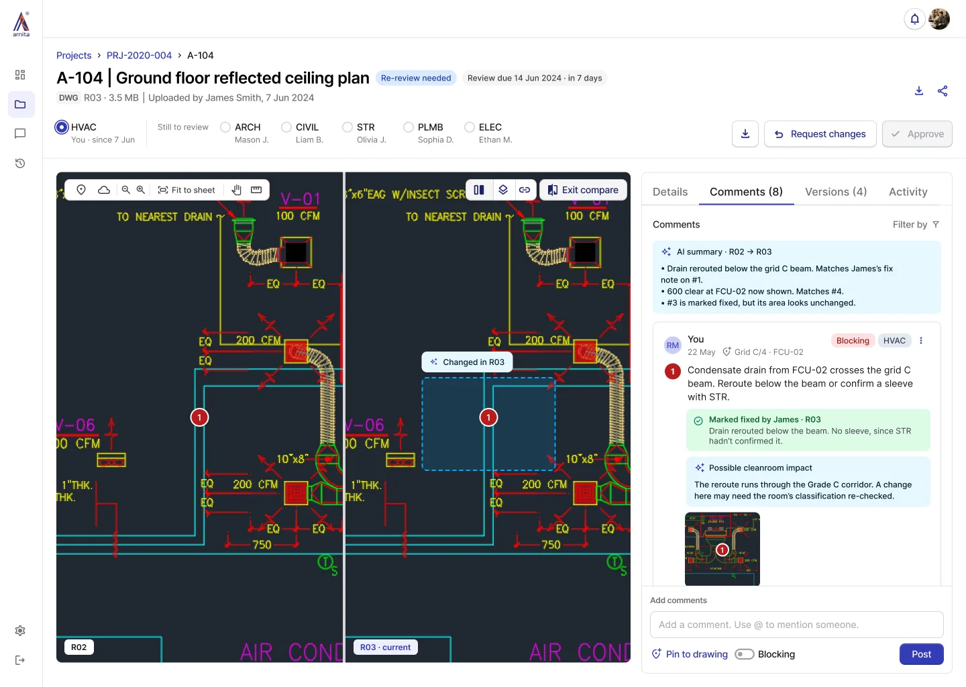Switch to the Activity tab
This screenshot has width=966, height=687.
pos(908,192)
